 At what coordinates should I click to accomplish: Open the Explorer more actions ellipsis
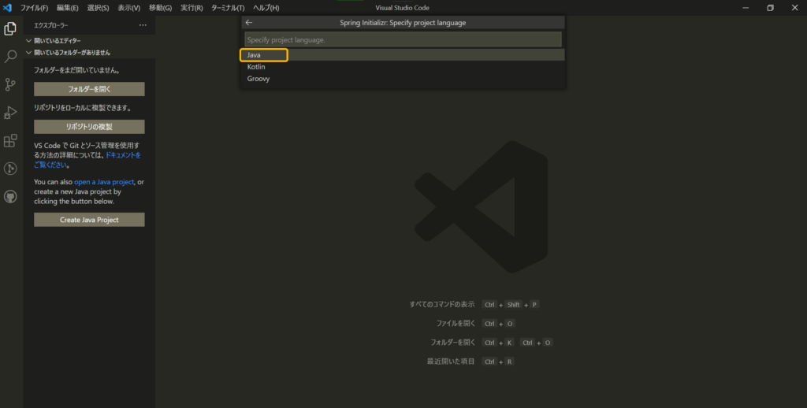(x=143, y=25)
